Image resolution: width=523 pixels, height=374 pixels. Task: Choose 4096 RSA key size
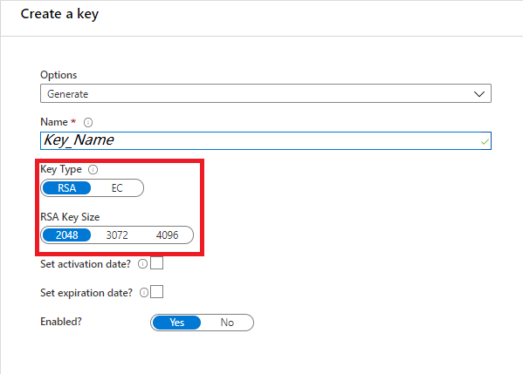tap(167, 235)
